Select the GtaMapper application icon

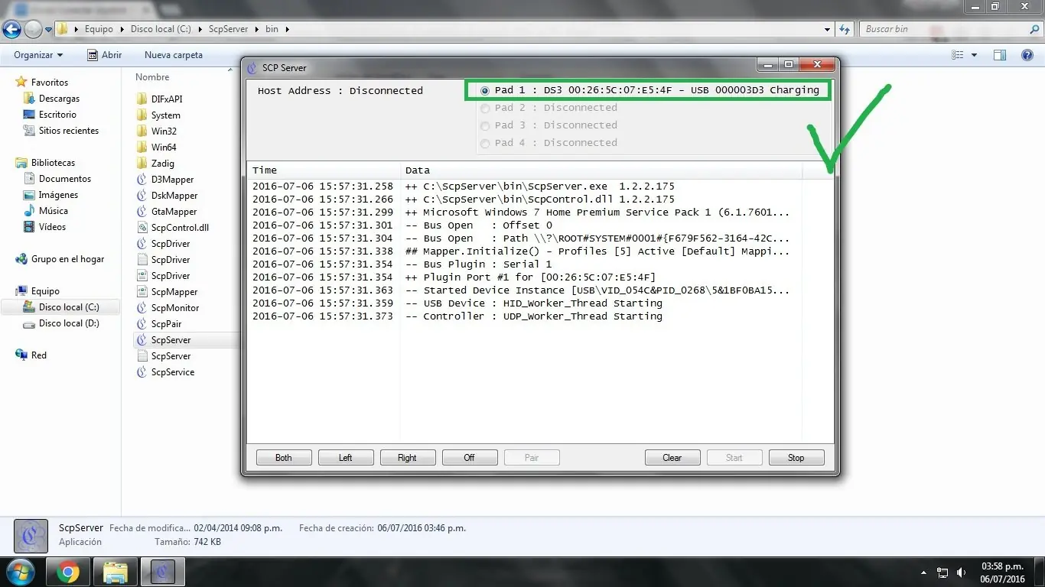142,212
